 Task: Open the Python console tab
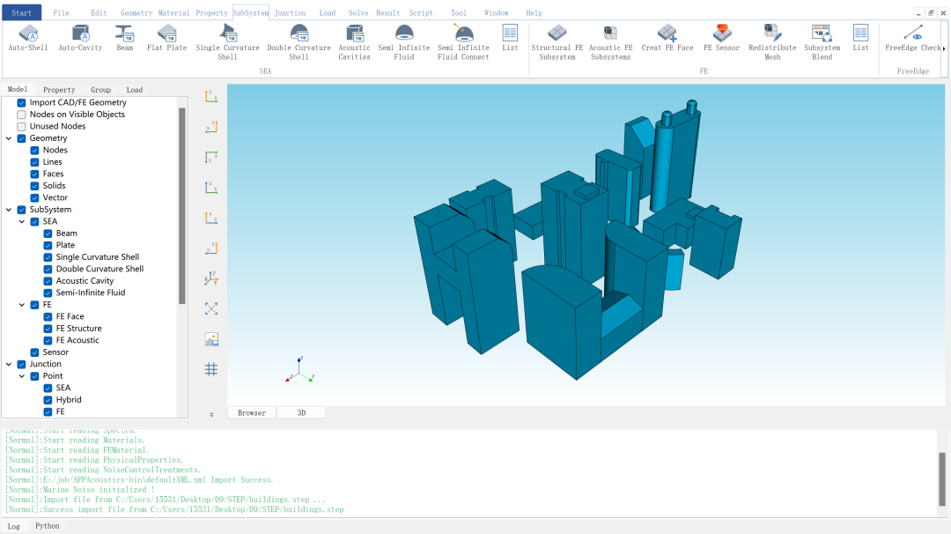point(48,526)
